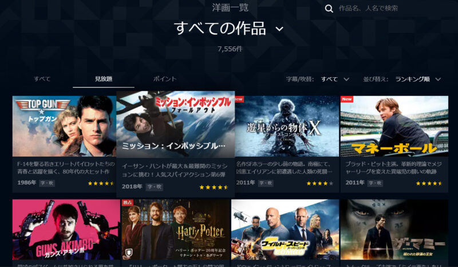
Task: Click 字・吹 badge on Moneyball card
Action: pos(375,184)
